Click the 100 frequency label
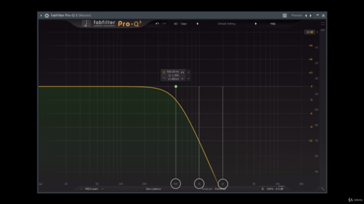The image size is (364, 204). [x=121, y=184]
